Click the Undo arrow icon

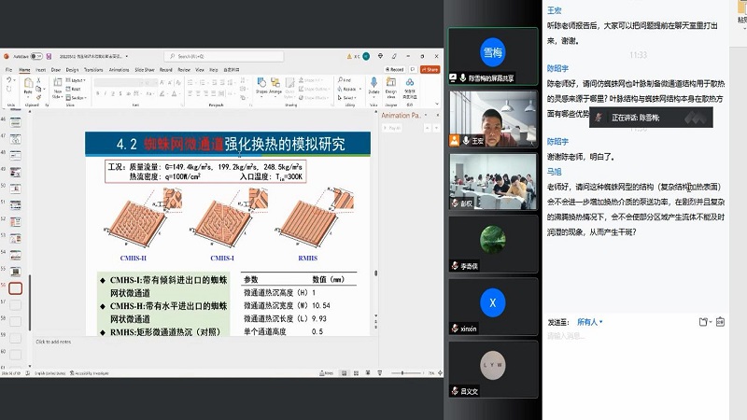9,80
